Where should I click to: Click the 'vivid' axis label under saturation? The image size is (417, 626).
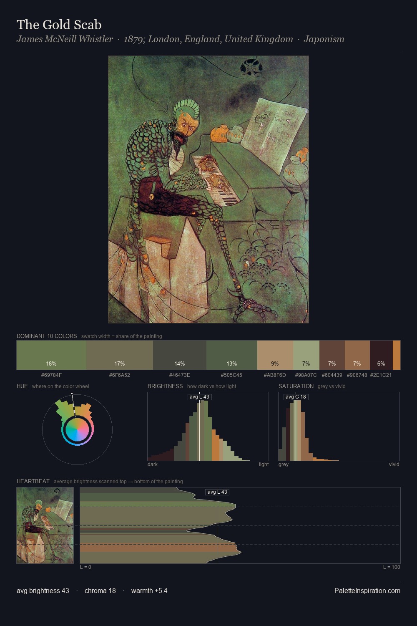coord(394,464)
